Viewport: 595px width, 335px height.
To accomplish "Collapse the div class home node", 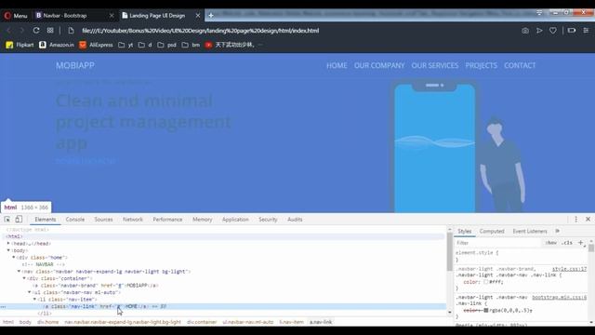I will click(x=14, y=257).
